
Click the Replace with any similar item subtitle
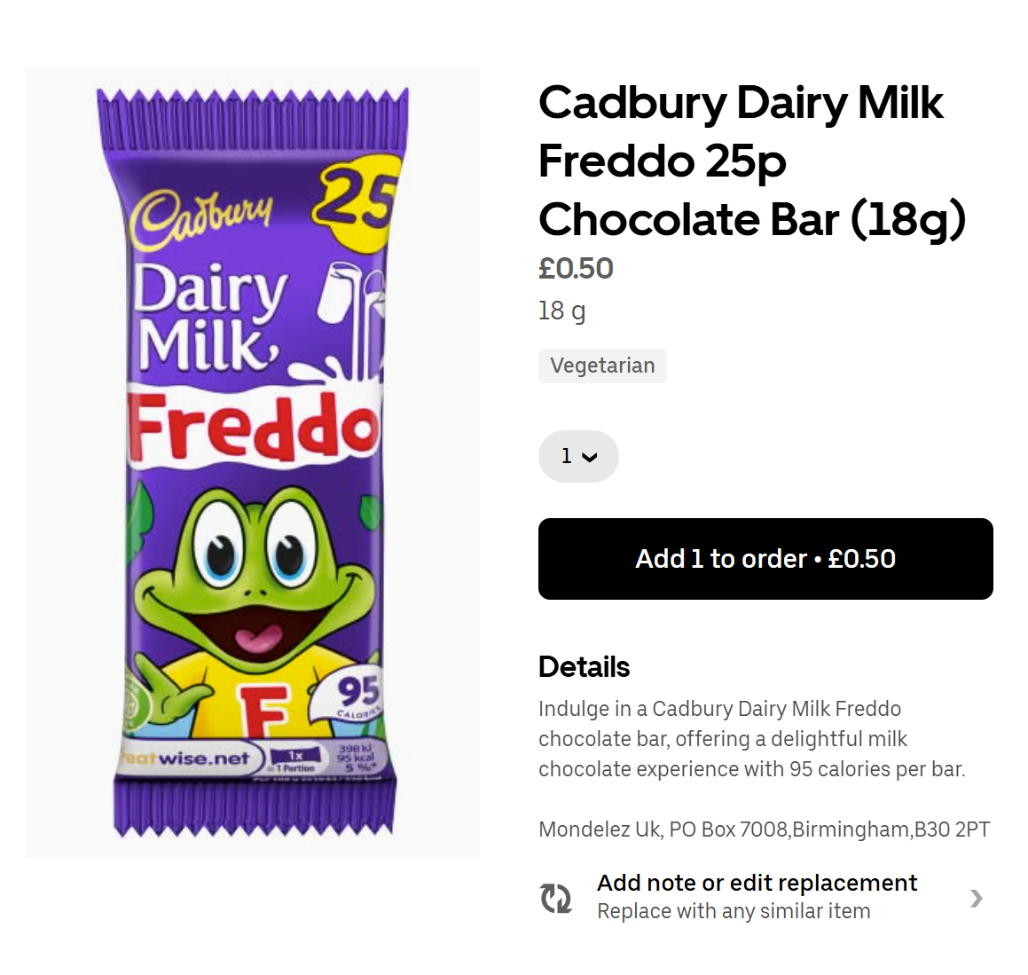click(734, 911)
